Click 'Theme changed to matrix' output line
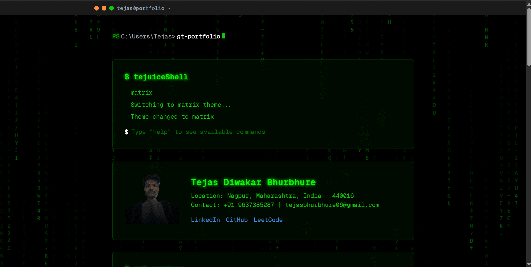531x267 pixels. tap(172, 117)
